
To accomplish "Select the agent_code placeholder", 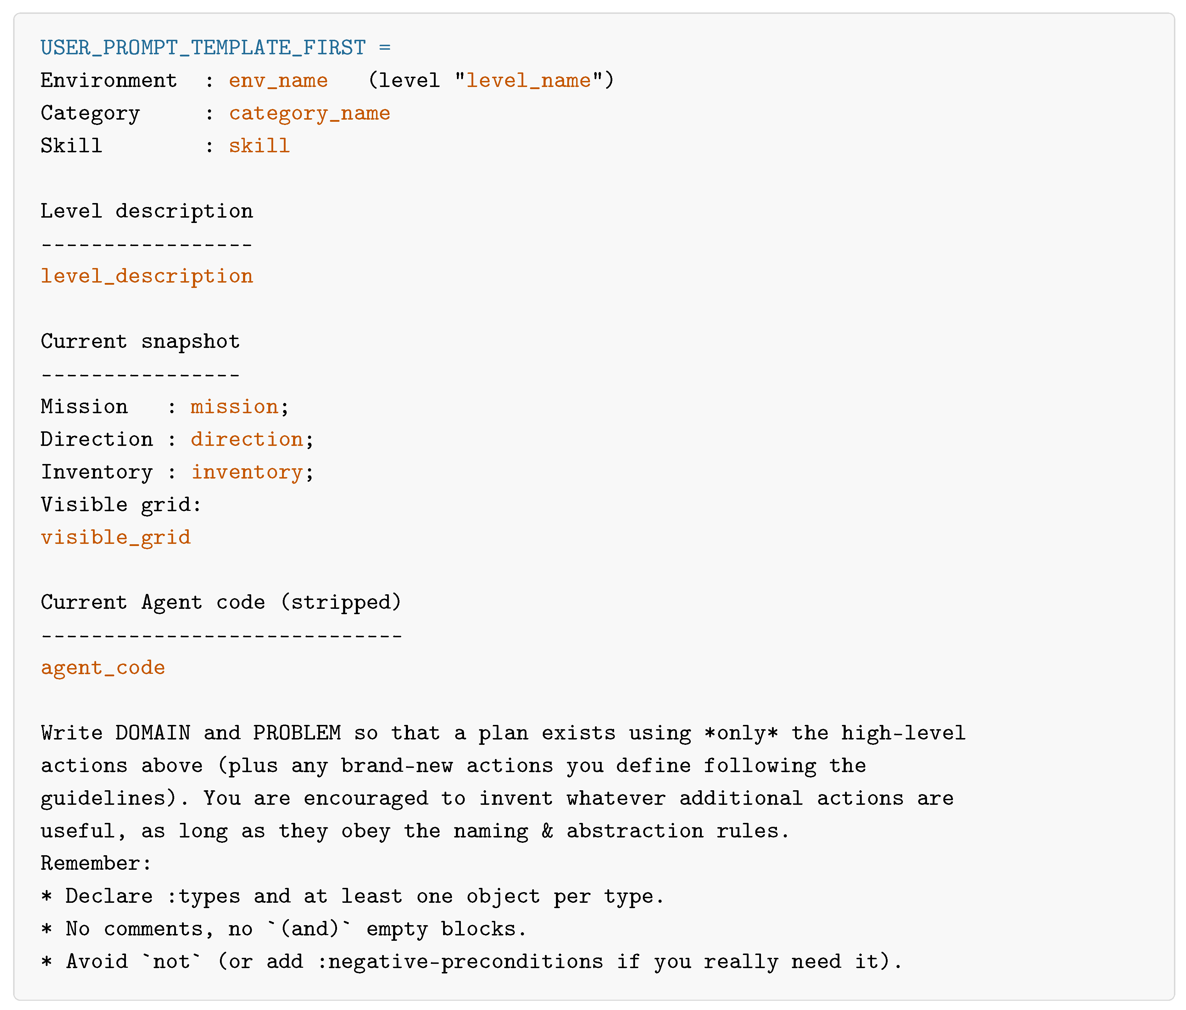I will click(x=103, y=668).
